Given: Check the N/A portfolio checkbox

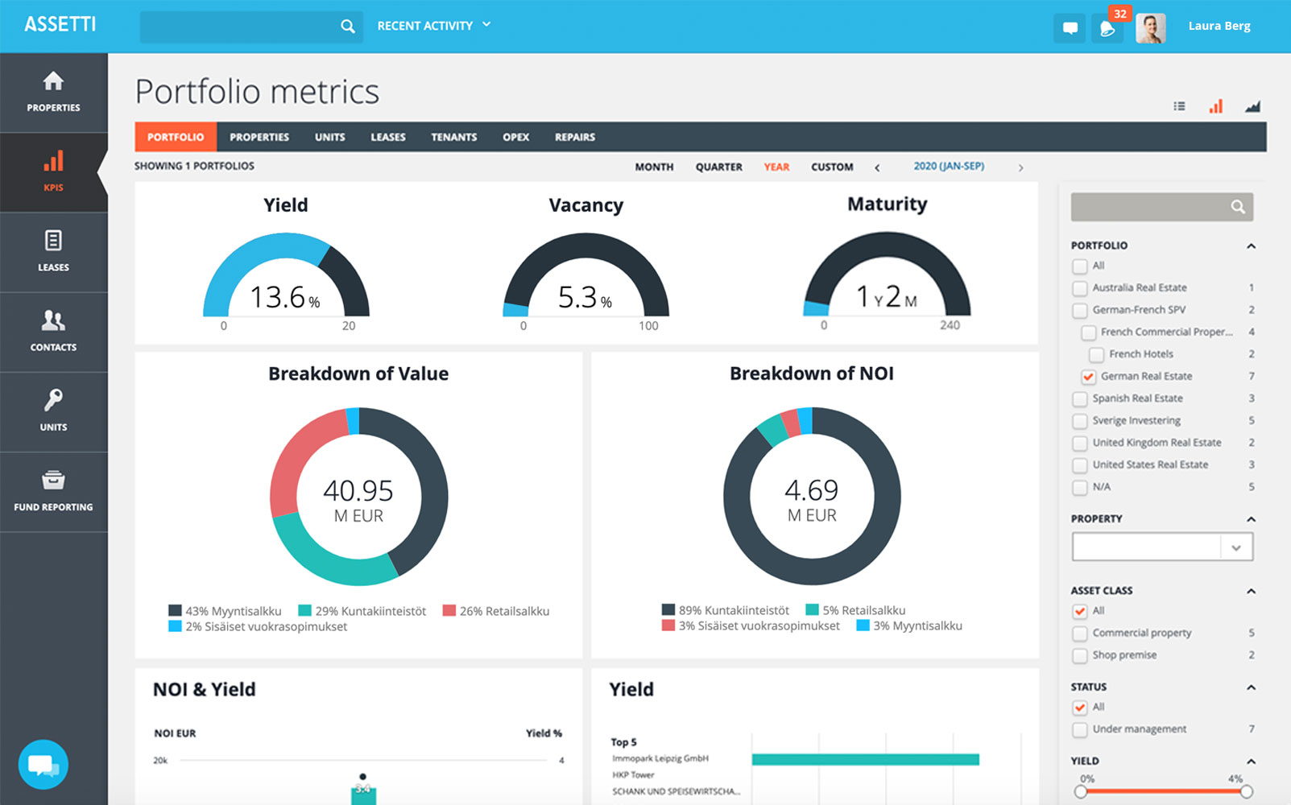Looking at the screenshot, I should tap(1080, 488).
